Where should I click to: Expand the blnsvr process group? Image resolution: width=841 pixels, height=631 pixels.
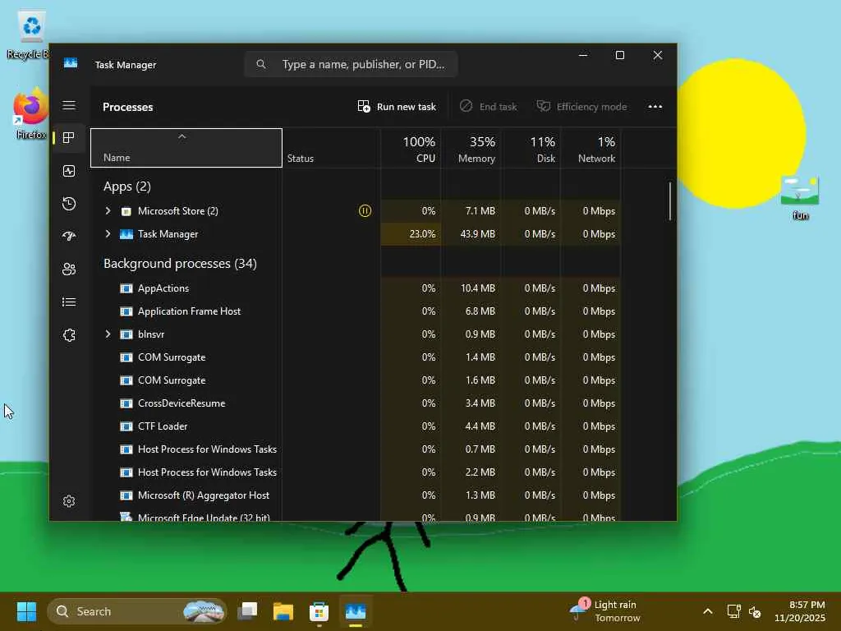pyautogui.click(x=108, y=334)
